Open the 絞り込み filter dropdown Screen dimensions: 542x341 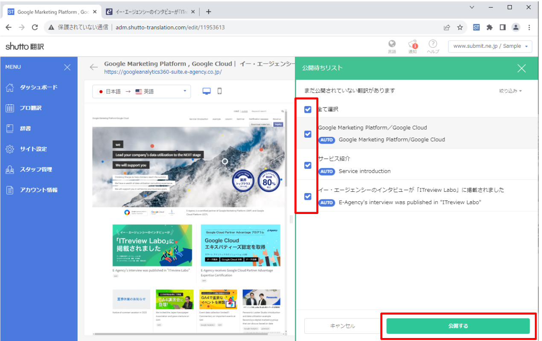point(510,91)
